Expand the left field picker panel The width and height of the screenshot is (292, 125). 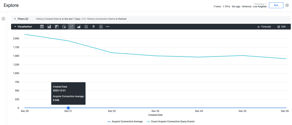tap(3, 19)
